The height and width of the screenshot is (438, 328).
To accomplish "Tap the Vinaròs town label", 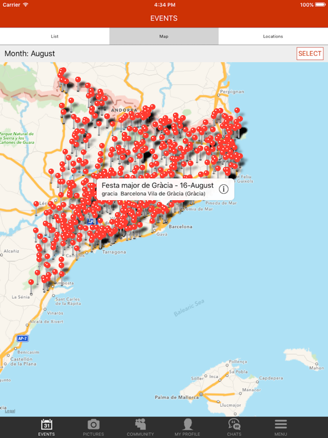I will click(x=55, y=313).
